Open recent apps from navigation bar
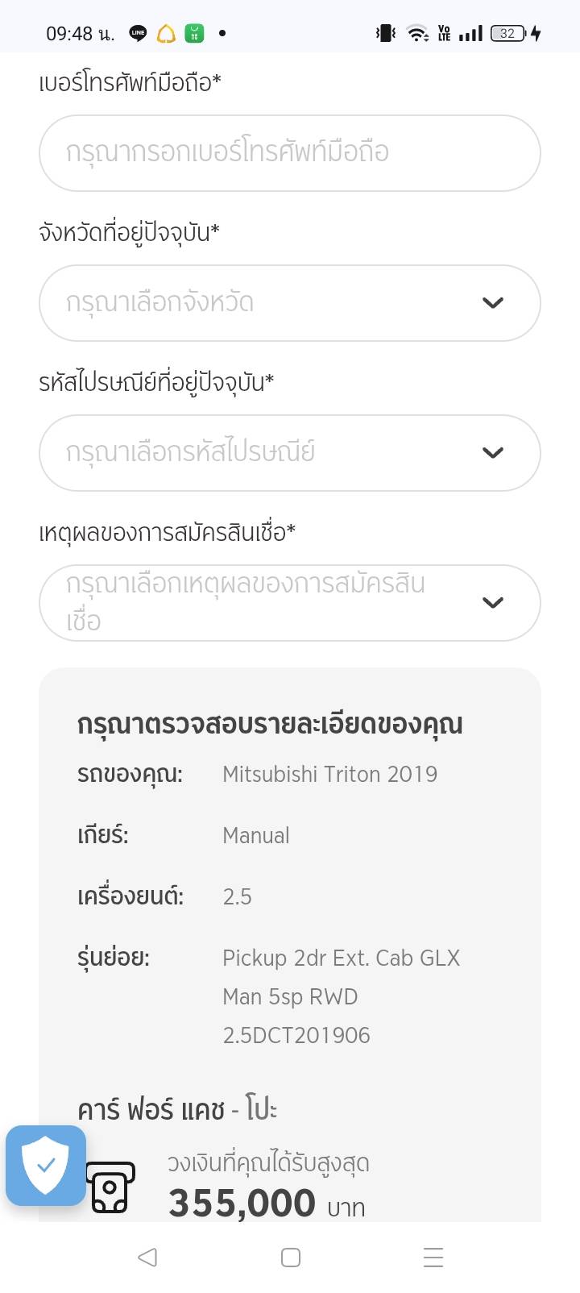Image resolution: width=580 pixels, height=1293 pixels. pyautogui.click(x=433, y=1258)
